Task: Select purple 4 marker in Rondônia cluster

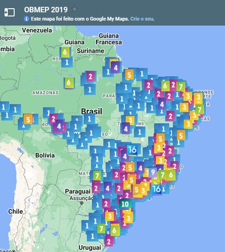Action: coord(59,126)
